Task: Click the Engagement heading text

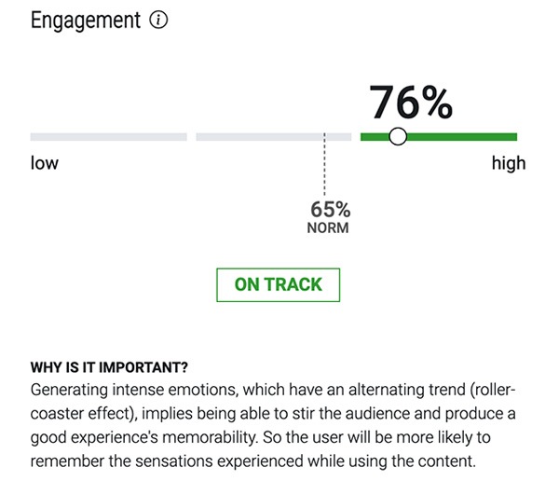Action: (x=86, y=21)
